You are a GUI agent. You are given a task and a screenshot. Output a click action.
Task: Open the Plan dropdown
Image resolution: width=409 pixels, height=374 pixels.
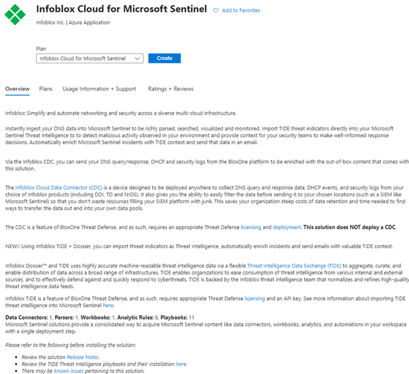(90, 58)
